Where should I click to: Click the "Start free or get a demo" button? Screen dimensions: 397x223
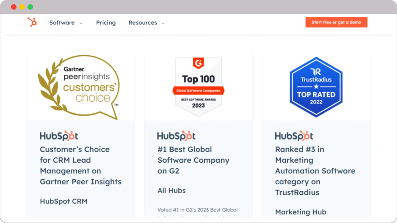coord(336,22)
